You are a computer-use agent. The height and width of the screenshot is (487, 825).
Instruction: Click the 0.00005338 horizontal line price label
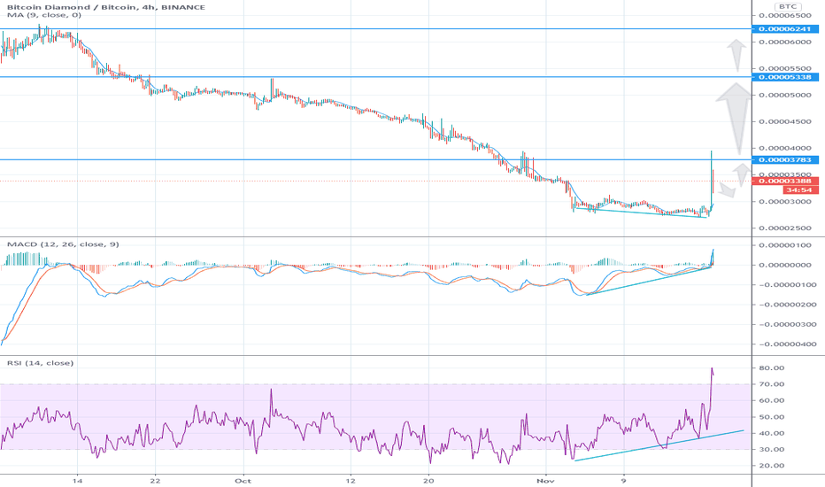click(785, 77)
